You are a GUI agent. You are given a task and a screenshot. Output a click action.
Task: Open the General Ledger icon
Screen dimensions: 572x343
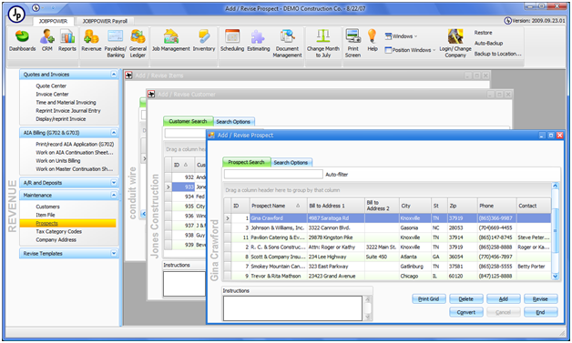tap(138, 44)
